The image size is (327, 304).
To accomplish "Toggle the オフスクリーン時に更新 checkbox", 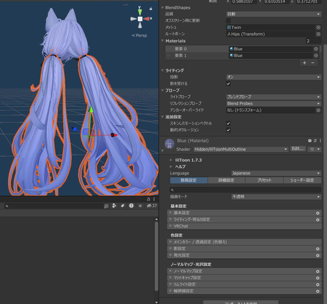I will click(228, 21).
